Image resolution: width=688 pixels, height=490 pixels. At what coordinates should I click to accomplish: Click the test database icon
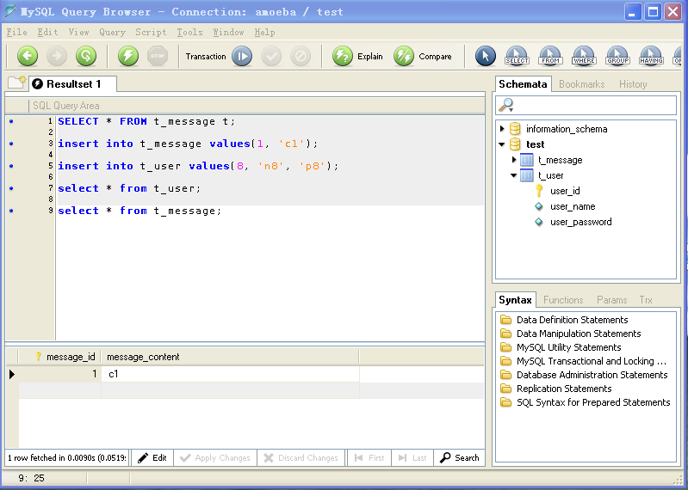pos(515,144)
